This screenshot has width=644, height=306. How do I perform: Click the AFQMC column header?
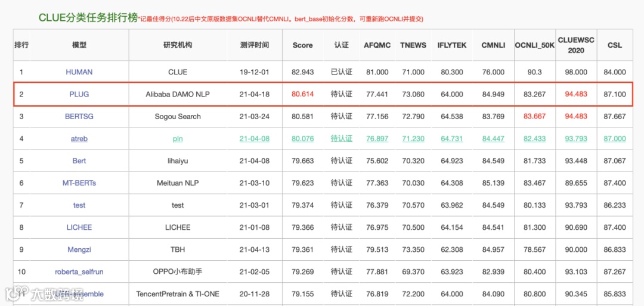point(377,45)
